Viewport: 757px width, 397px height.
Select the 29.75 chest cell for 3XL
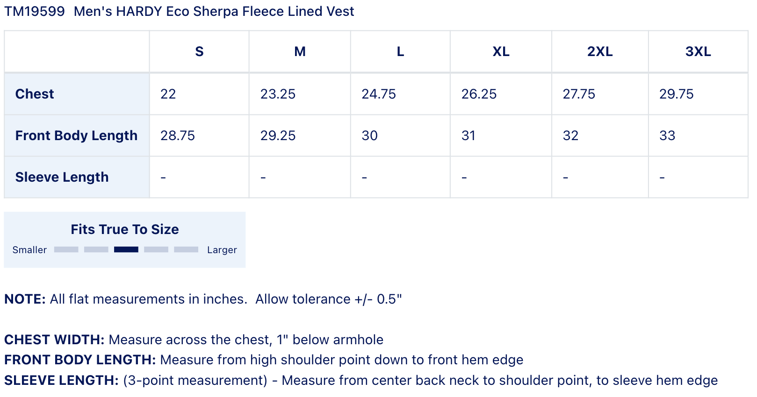[x=676, y=94]
